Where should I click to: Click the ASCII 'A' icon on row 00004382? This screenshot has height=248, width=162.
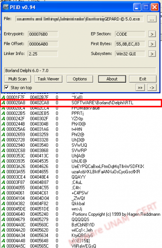[3, 203]
